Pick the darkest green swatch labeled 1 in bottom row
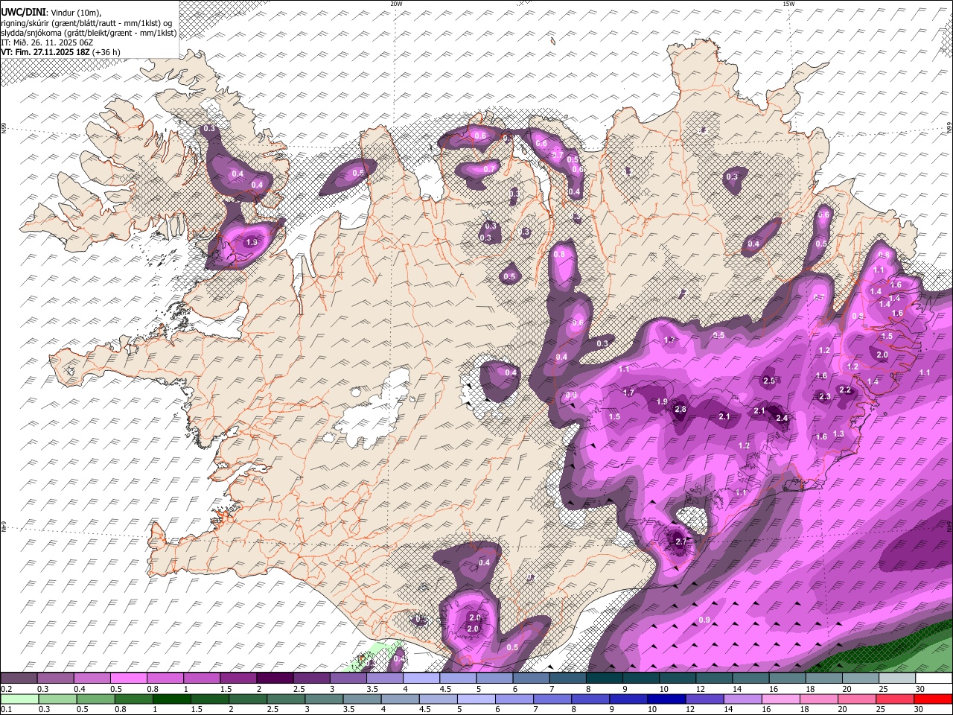953x715 pixels. pyautogui.click(x=171, y=699)
